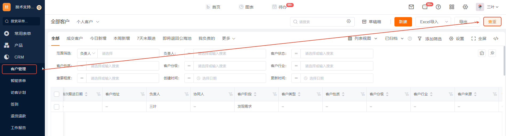Image resolution: width=506 pixels, height=136 pixels.
Task: Click the 请搜索 search input field
Action: click(x=320, y=22)
